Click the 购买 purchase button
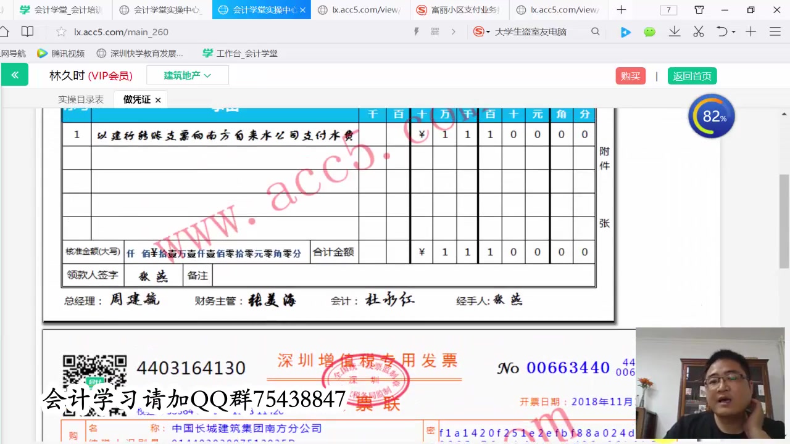Image resolution: width=790 pixels, height=444 pixels. pyautogui.click(x=630, y=76)
